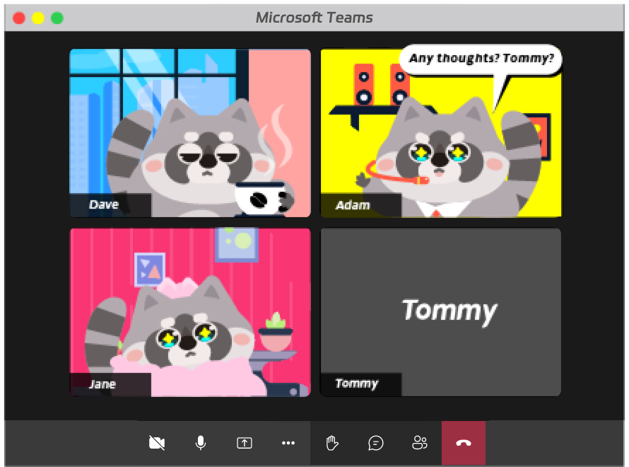Open the three-dot more actions menu
Viewport: 629px width, 467px height.
288,443
